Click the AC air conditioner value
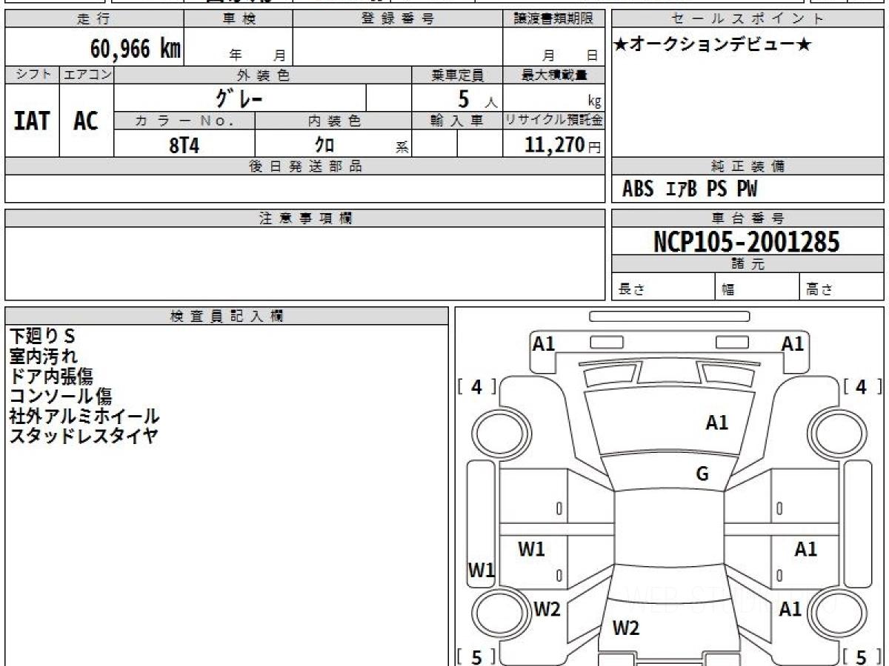The width and height of the screenshot is (889, 666). point(86,121)
